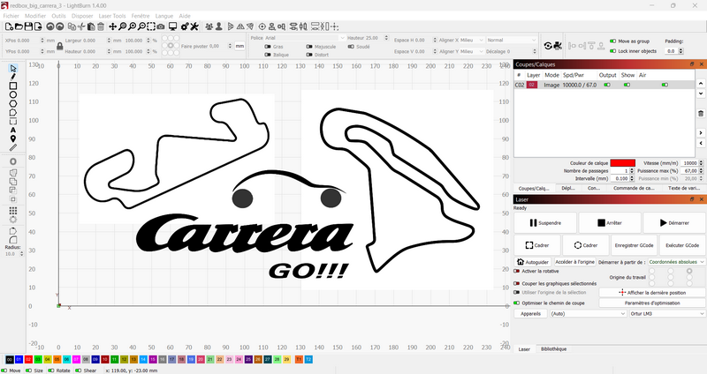Click the New Project icon
Image resolution: width=707 pixels, height=374 pixels.
tap(9, 27)
